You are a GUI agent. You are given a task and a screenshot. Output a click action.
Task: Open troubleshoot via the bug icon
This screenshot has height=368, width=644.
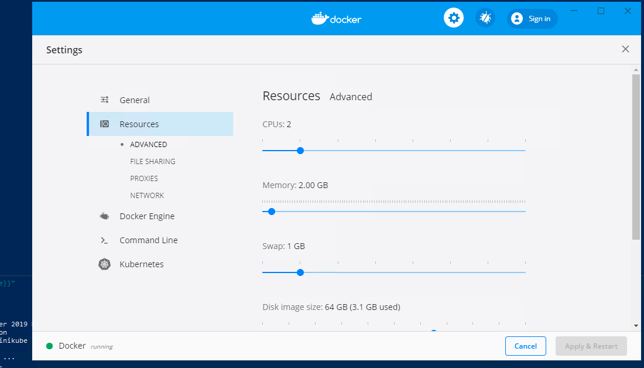coord(485,18)
